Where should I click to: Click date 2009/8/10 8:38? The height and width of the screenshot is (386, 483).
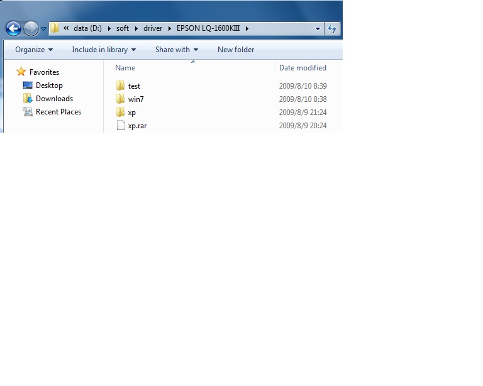(x=303, y=99)
